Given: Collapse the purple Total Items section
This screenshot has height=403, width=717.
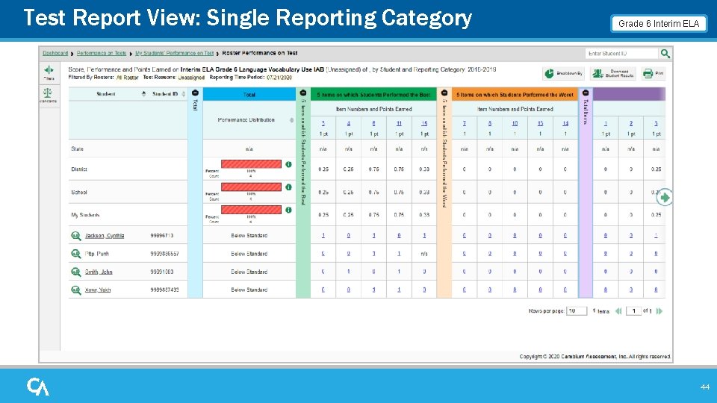Looking at the screenshot, I should pos(586,93).
